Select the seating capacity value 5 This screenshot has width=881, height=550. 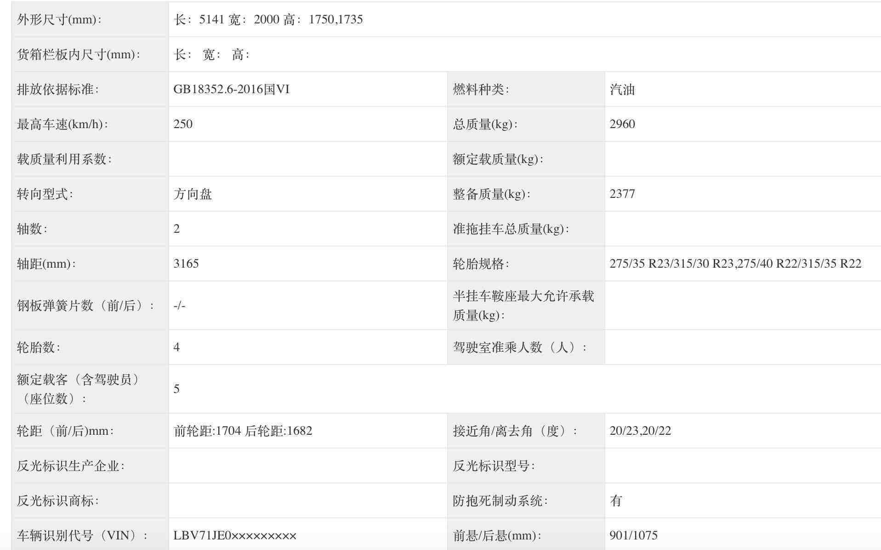[177, 389]
